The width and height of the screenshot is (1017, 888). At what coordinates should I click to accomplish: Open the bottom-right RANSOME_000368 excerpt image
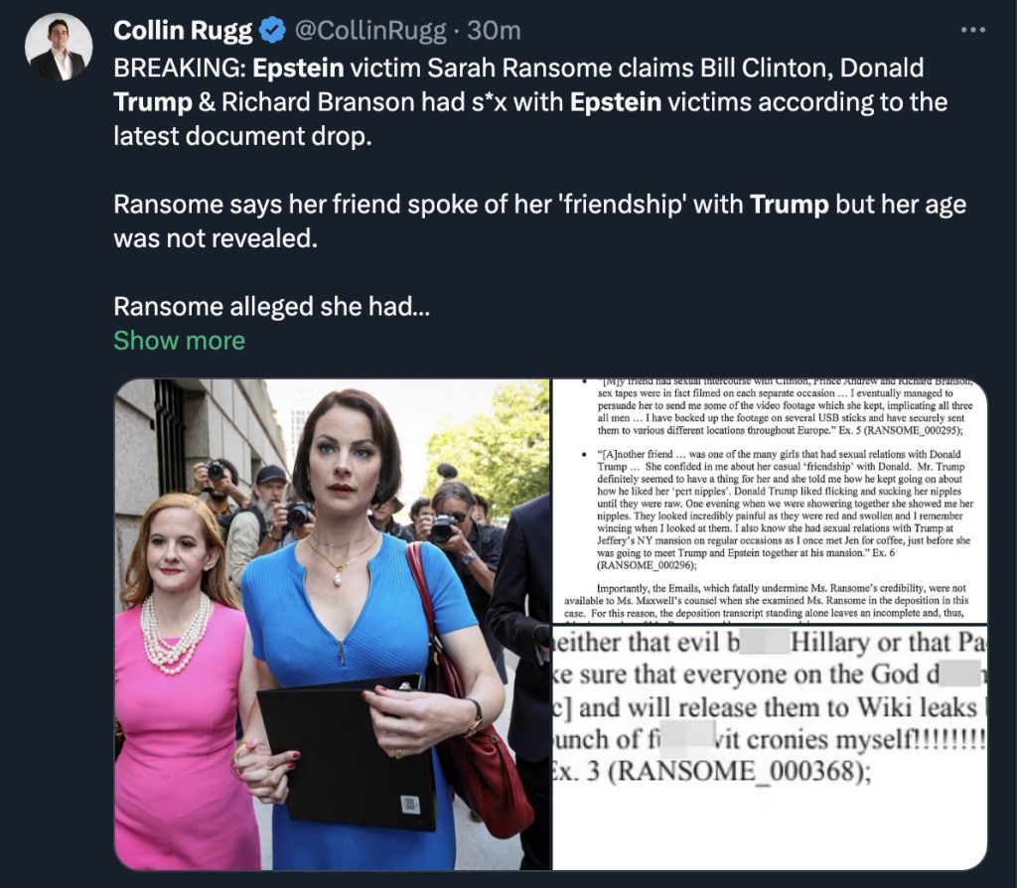pyautogui.click(x=770, y=747)
